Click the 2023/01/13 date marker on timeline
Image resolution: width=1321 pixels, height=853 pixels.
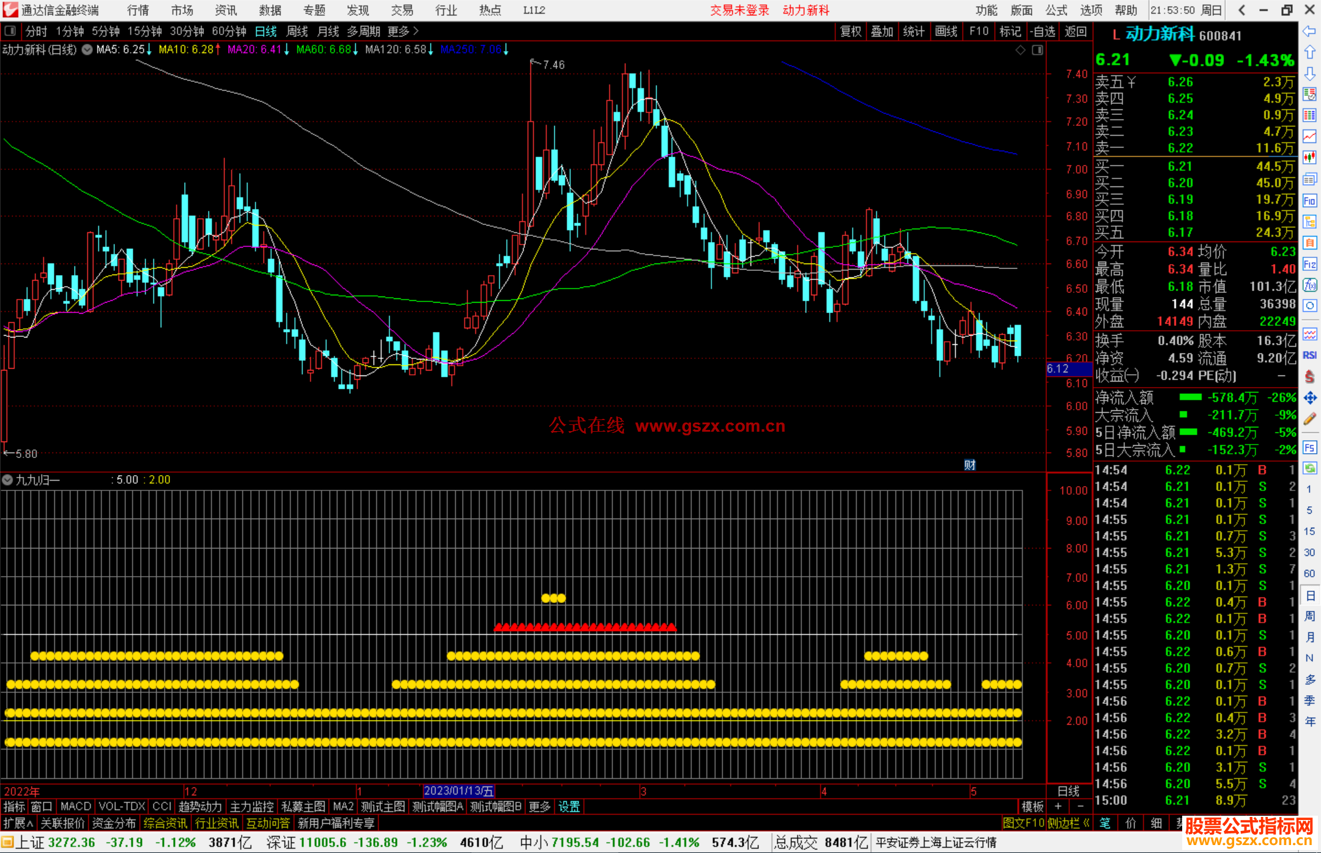458,791
